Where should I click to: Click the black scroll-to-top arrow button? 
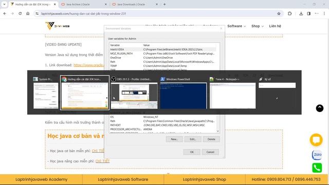pos(320,108)
